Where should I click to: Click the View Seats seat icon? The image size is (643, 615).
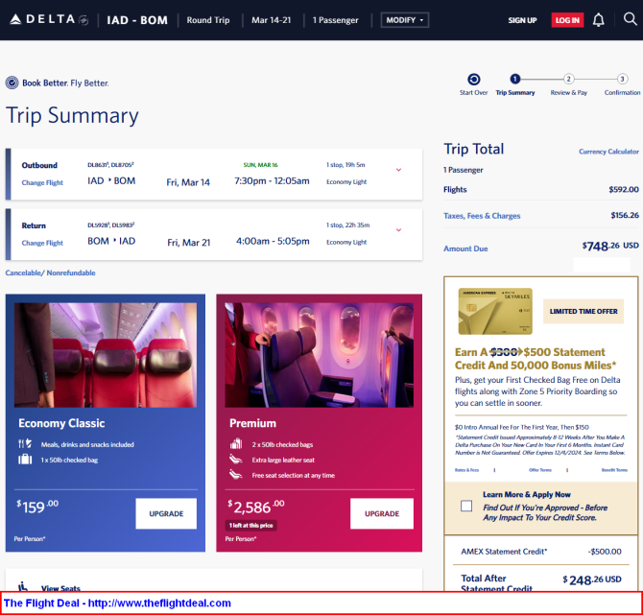coord(23,586)
